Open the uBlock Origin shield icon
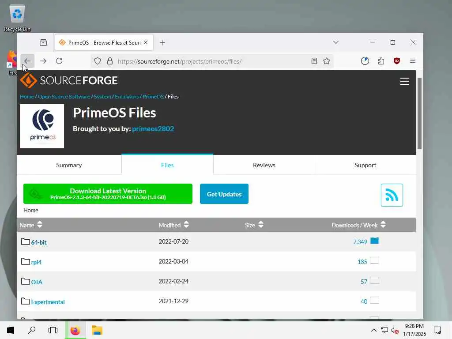Screen dimensions: 452x339 coord(397,61)
